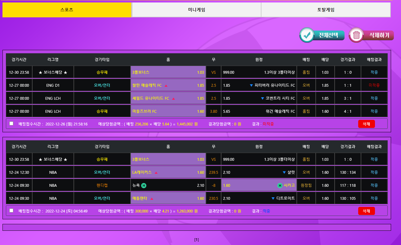Click the green H icon next to 뉴욕
This screenshot has height=245, width=401.
(144, 186)
